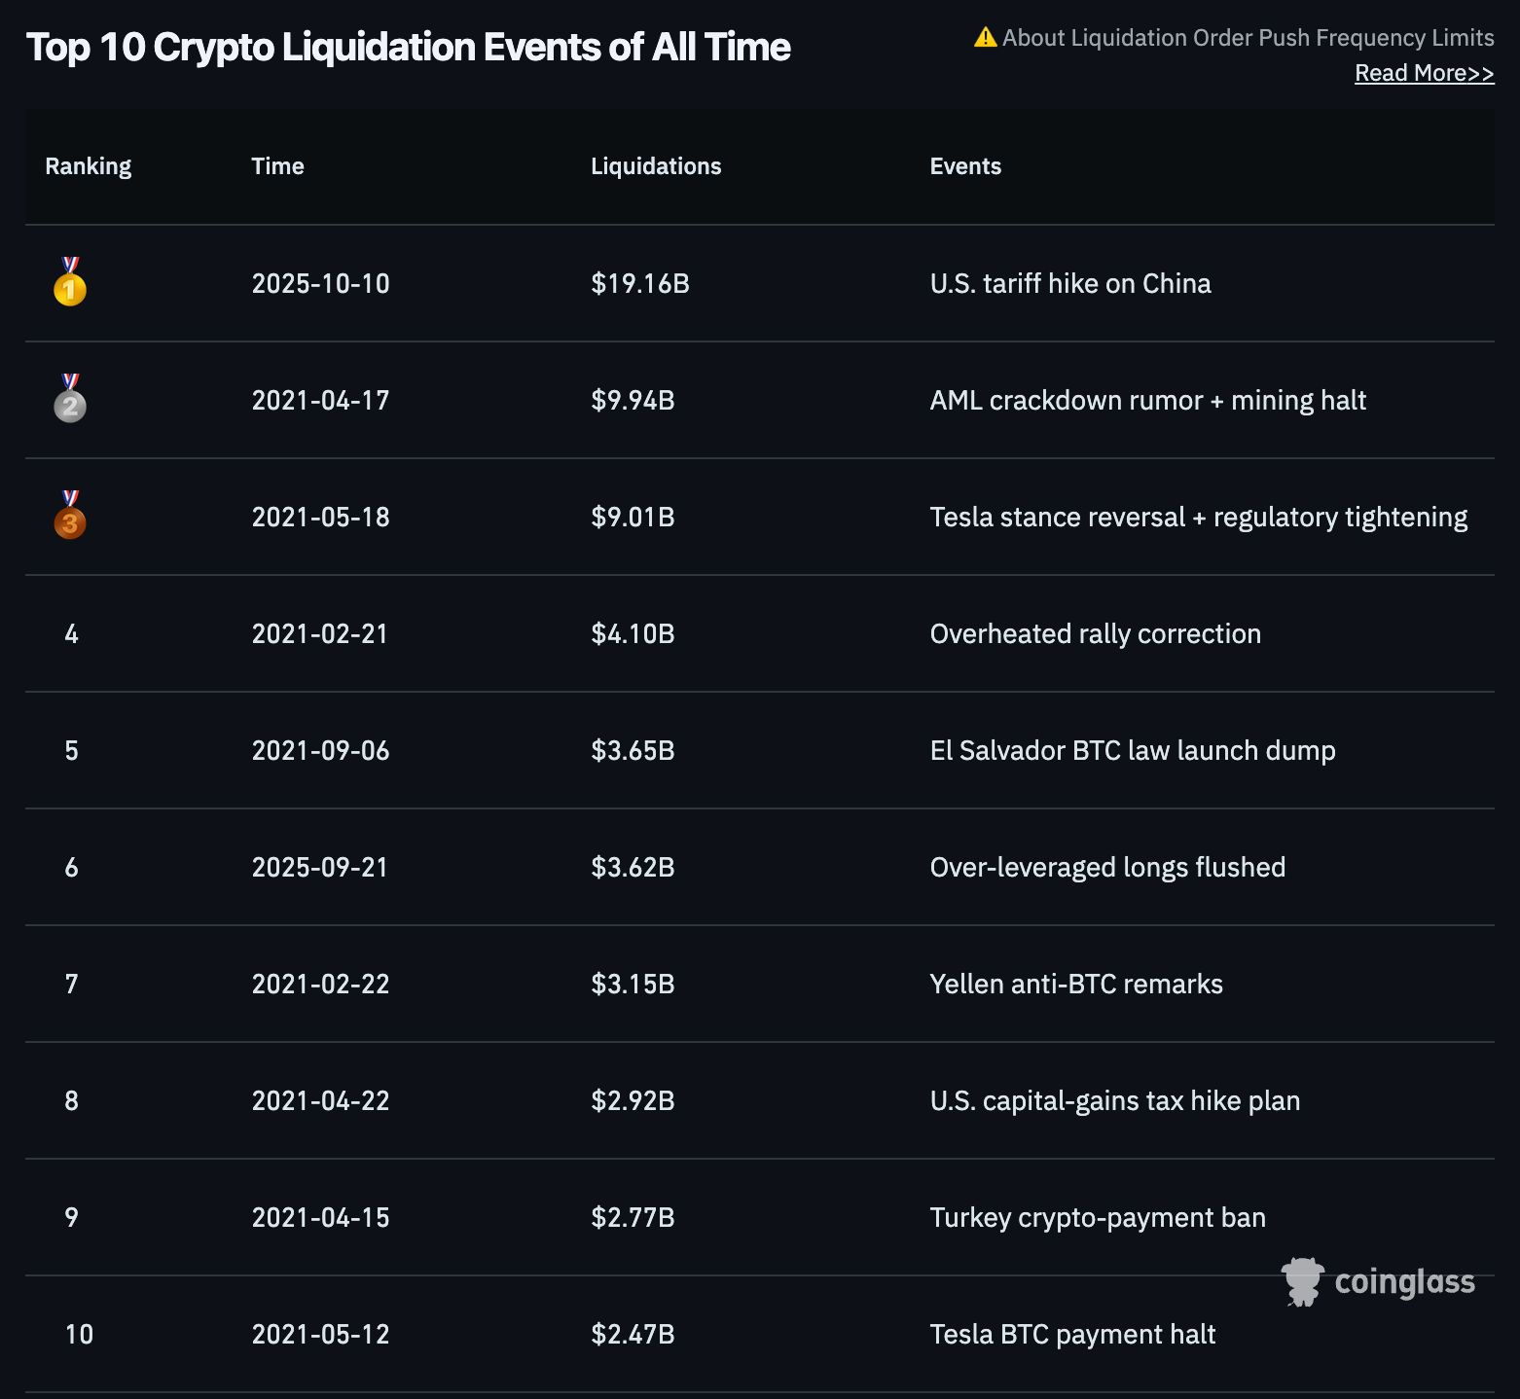Click the Liquidations column header
The image size is (1520, 1399).
[x=656, y=166]
